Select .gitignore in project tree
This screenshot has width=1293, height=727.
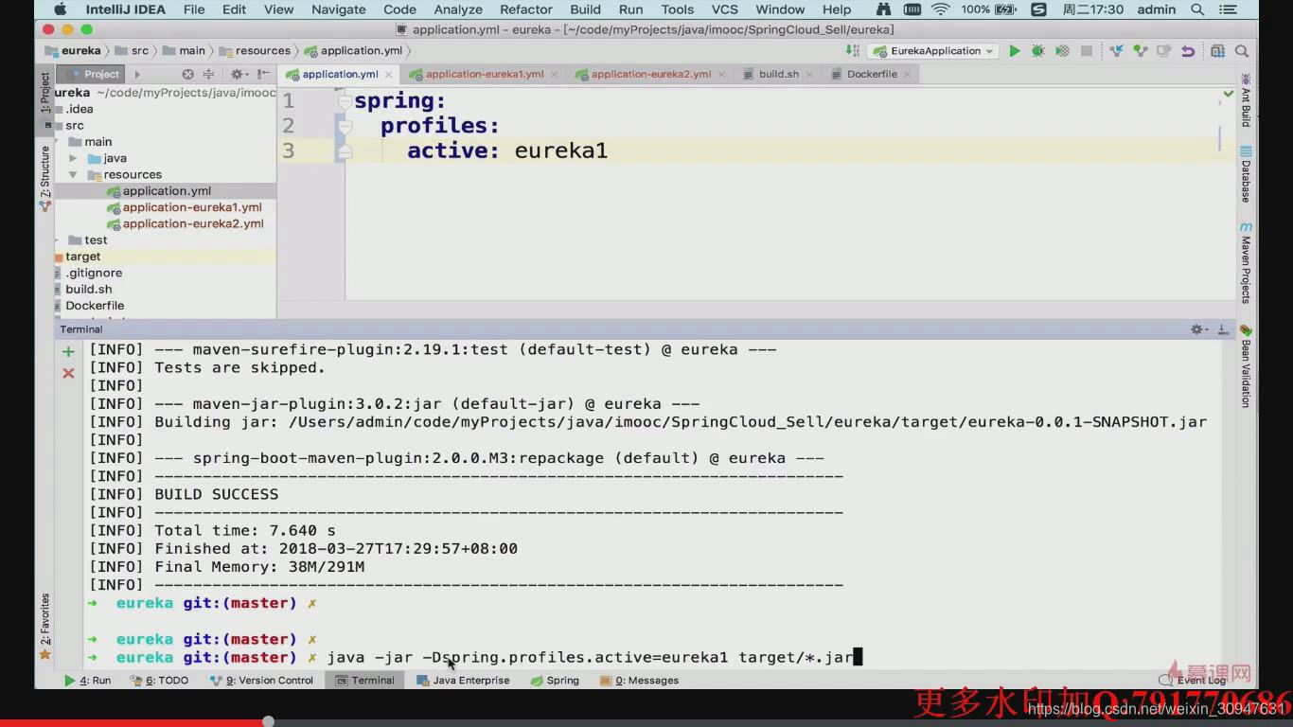coord(93,273)
